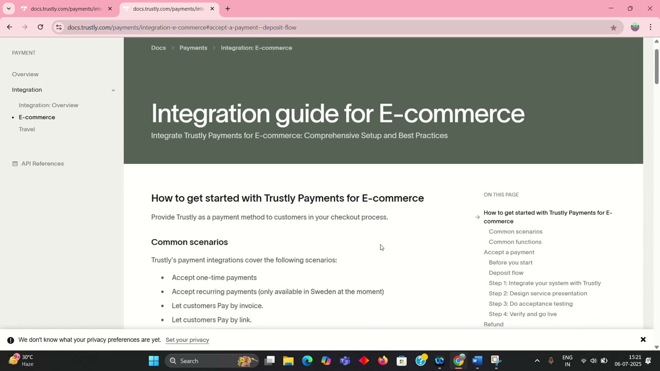This screenshot has width=660, height=371.
Task: Jump to Refund section
Action: click(493, 324)
